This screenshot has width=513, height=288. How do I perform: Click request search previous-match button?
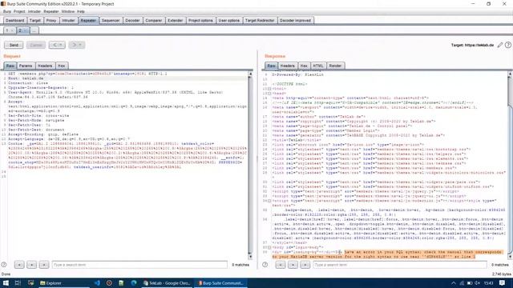[x=19, y=265]
